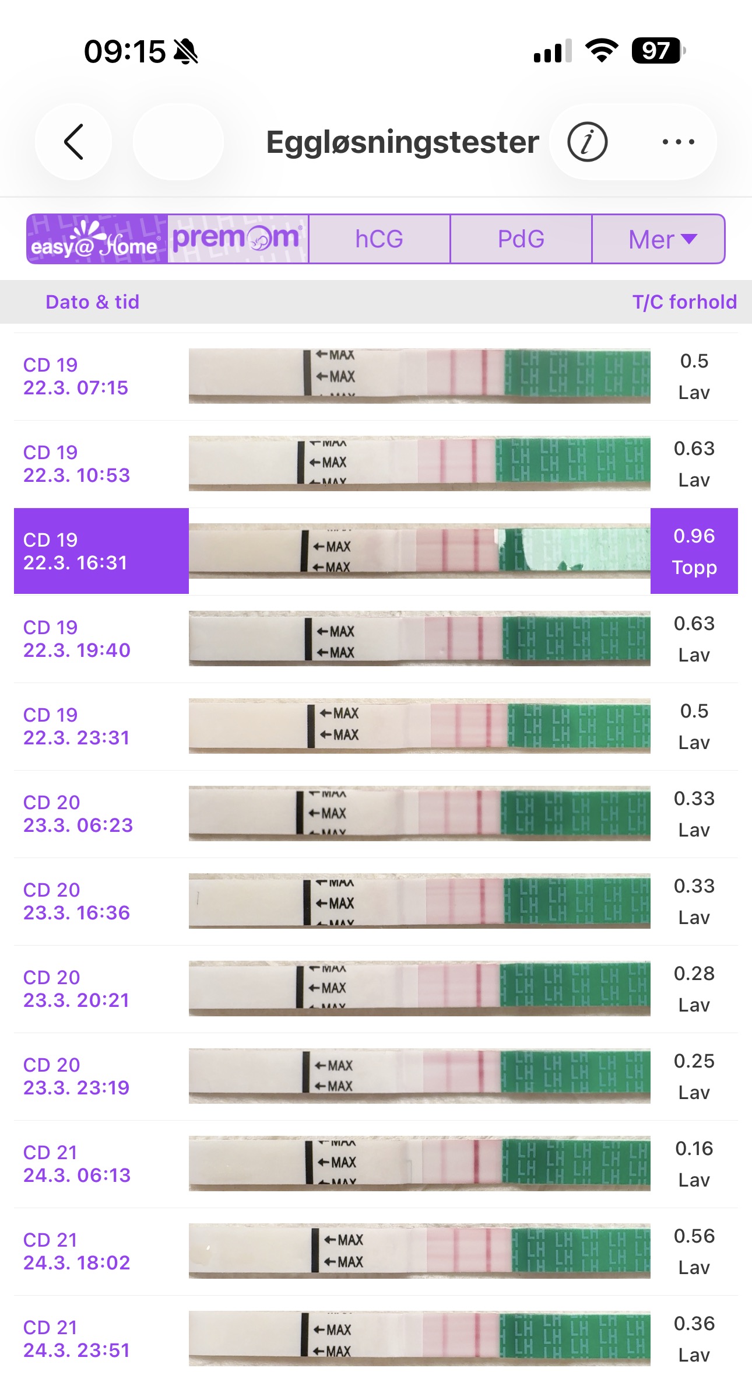
Task: Tap the 0.16 Lav ratio value
Action: click(694, 1164)
